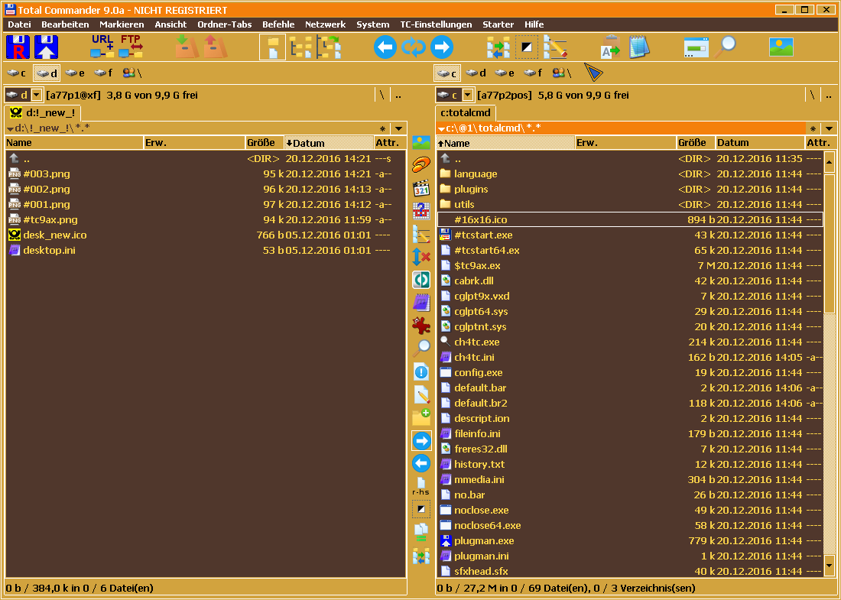Image resolution: width=841 pixels, height=600 pixels.
Task: Click the red R floppy disk toolbar icon
Action: 18,47
